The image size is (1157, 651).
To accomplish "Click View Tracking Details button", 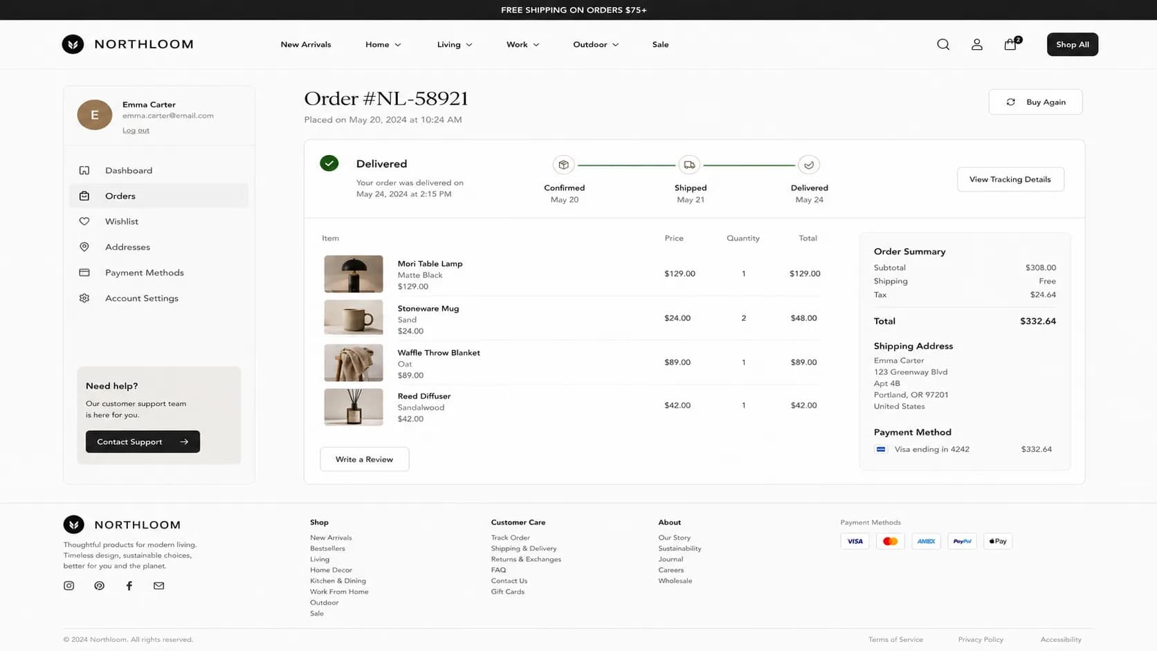I will (x=1010, y=179).
